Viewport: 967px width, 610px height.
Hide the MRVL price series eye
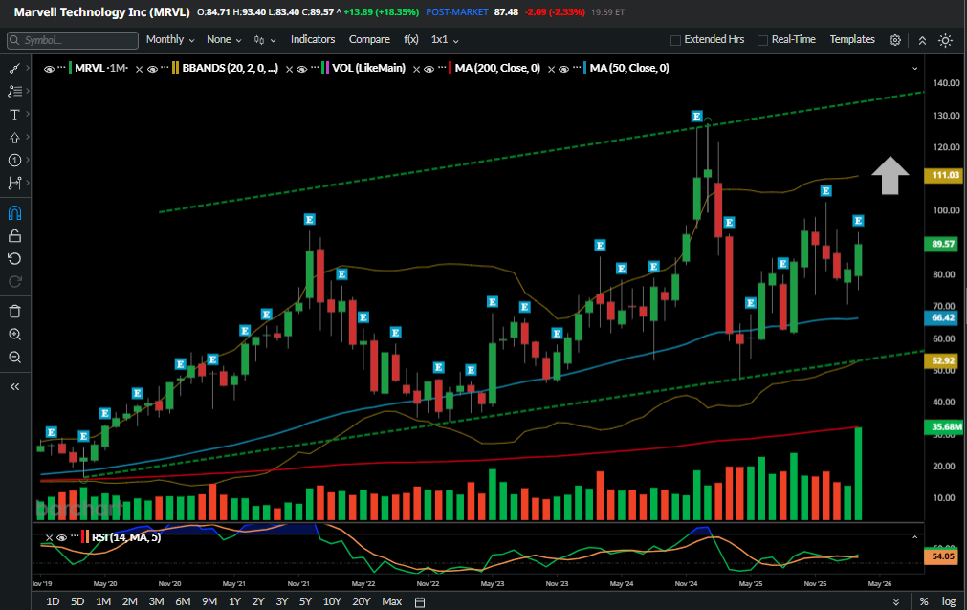point(49,69)
